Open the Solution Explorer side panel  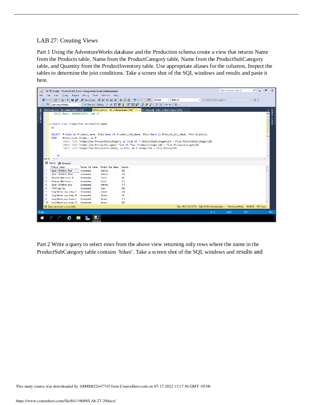(x=272, y=116)
